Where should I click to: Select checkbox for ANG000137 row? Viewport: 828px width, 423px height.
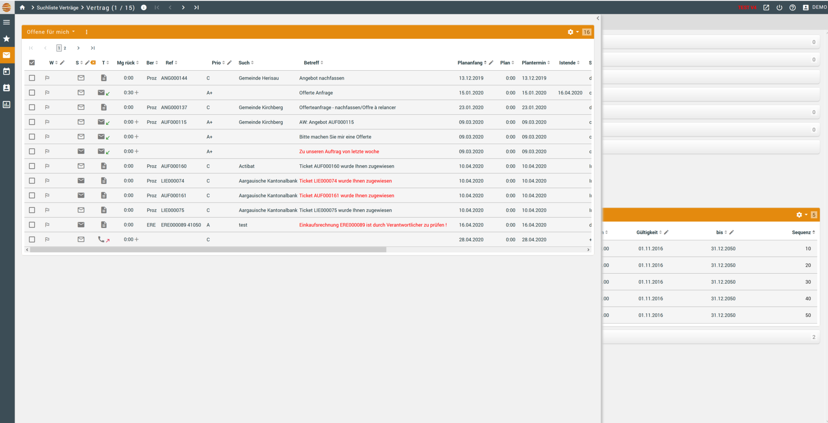tap(32, 107)
